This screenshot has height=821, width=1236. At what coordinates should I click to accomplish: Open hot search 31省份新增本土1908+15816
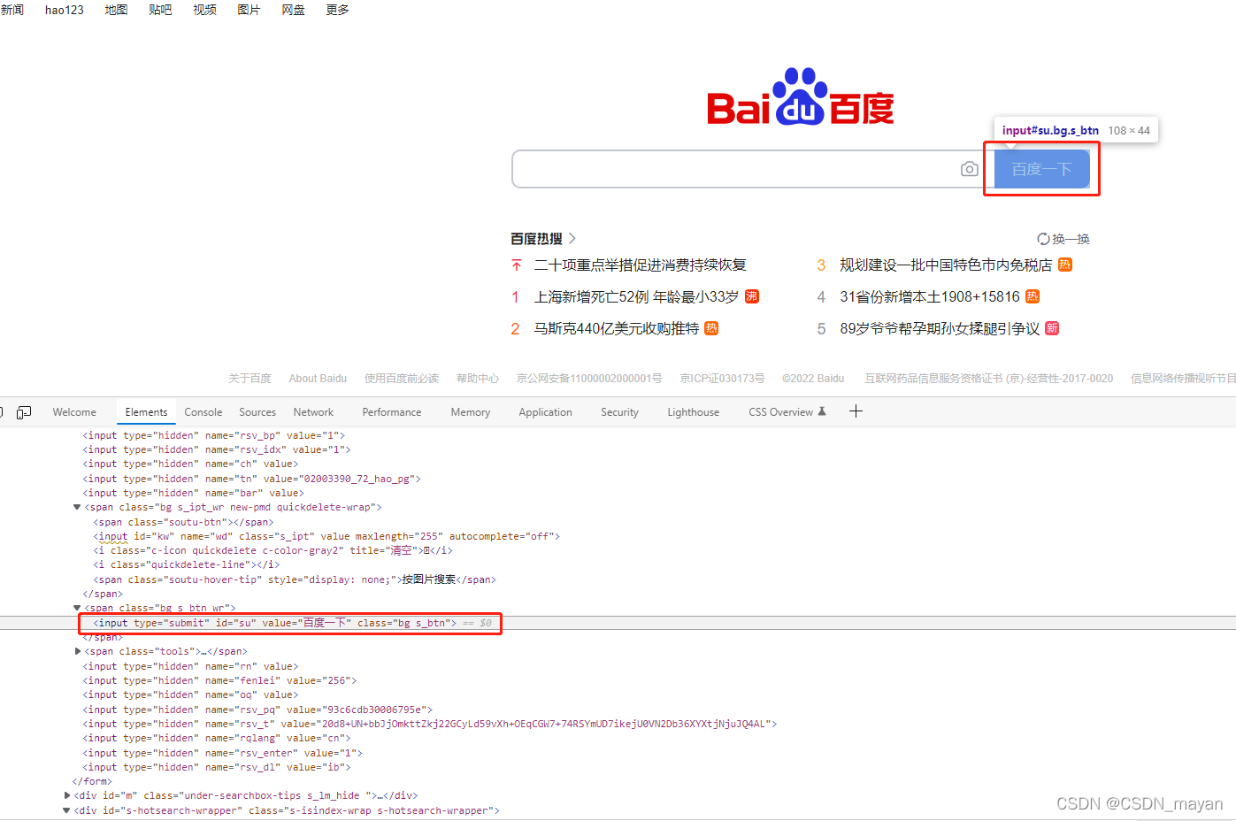pos(930,297)
